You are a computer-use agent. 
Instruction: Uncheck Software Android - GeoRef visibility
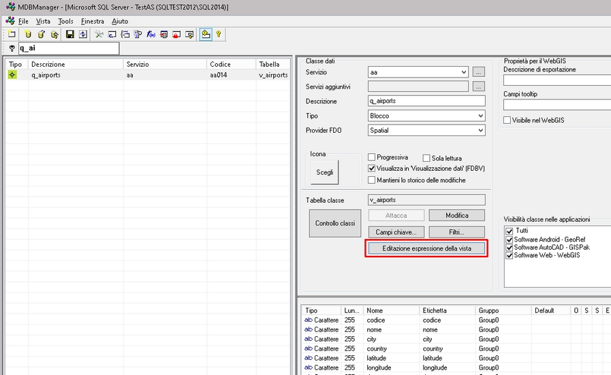509,239
